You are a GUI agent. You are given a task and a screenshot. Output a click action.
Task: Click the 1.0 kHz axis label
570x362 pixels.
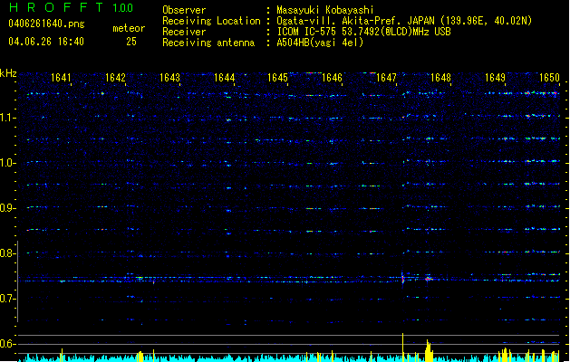click(7, 163)
